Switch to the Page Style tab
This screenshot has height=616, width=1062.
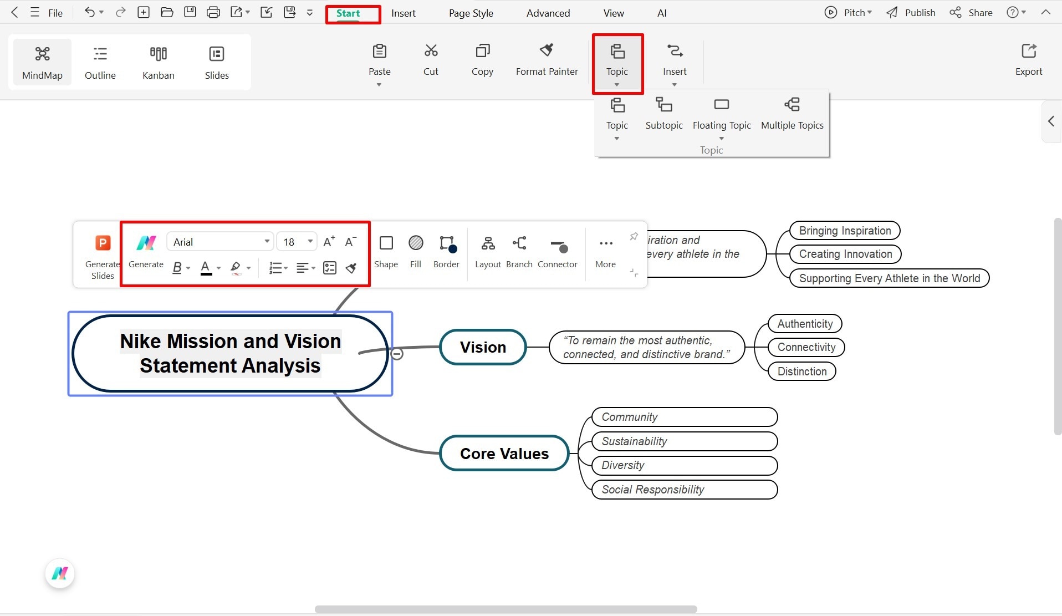click(471, 13)
